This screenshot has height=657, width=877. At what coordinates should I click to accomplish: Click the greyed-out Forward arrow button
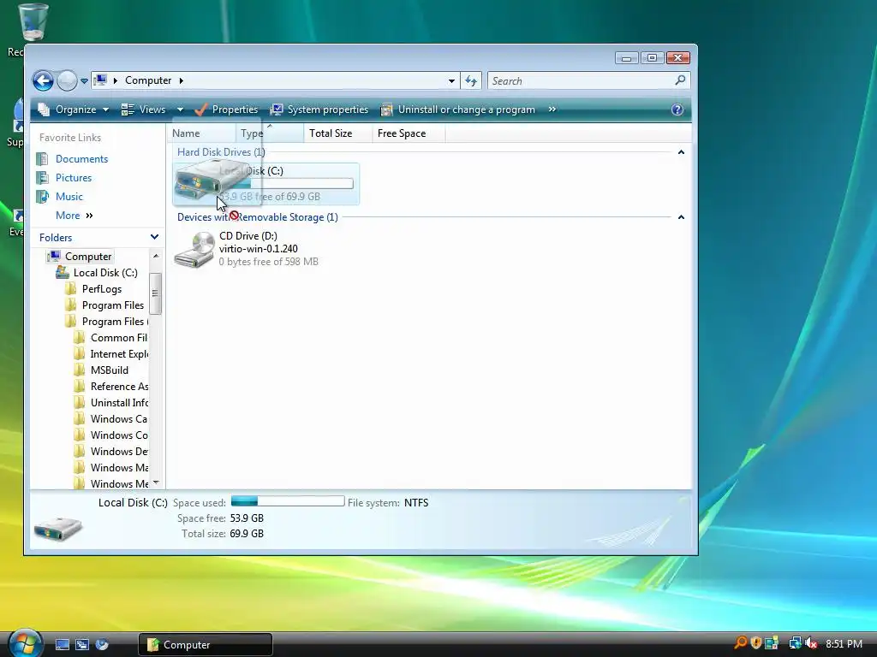pos(67,81)
